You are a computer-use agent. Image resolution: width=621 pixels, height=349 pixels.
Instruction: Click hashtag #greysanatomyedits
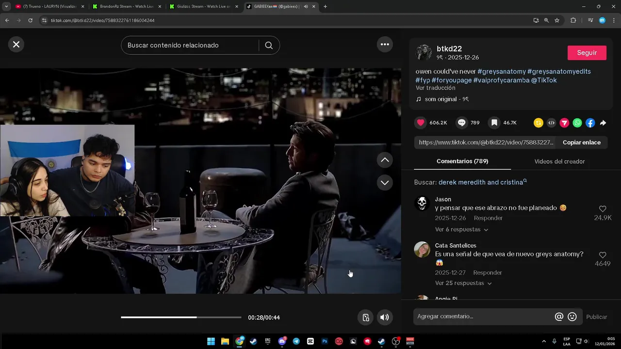click(559, 71)
